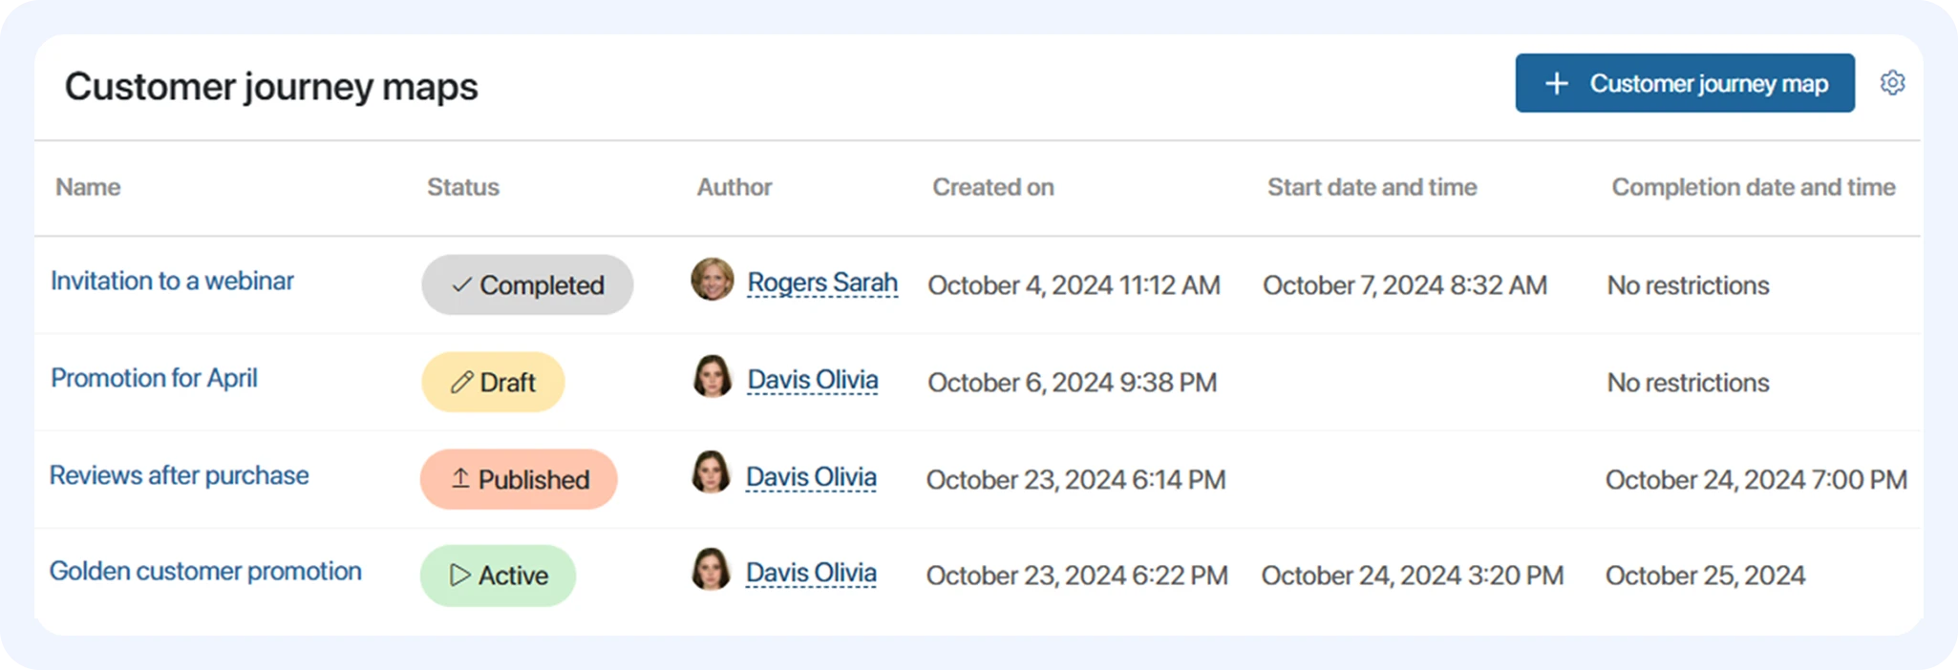
Task: Open Golden customer promotion map
Action: point(205,571)
